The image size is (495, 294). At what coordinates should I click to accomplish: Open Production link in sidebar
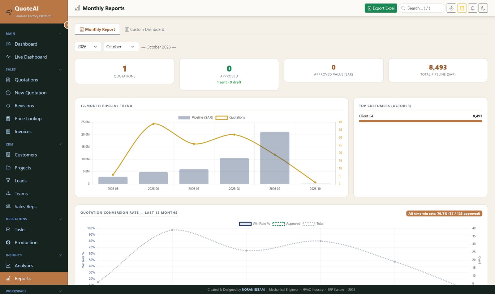pyautogui.click(x=34, y=242)
